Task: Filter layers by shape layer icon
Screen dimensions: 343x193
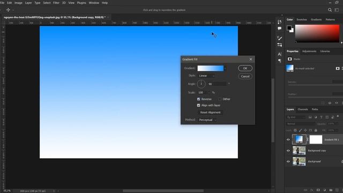Action: [327, 117]
